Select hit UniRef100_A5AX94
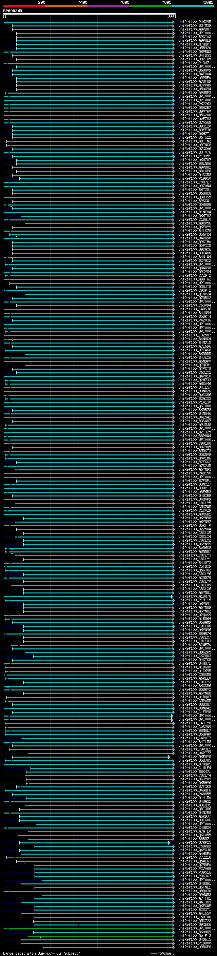This screenshot has width=217, height=956. pyautogui.click(x=194, y=89)
